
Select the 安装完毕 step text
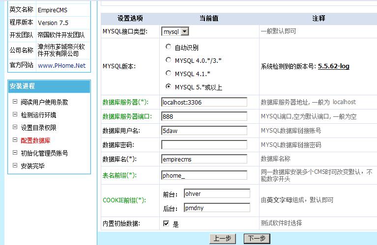click(32, 166)
